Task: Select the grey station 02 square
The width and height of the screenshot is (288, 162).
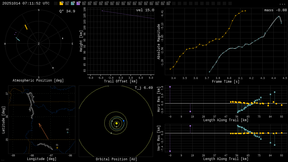Action: 67,3
